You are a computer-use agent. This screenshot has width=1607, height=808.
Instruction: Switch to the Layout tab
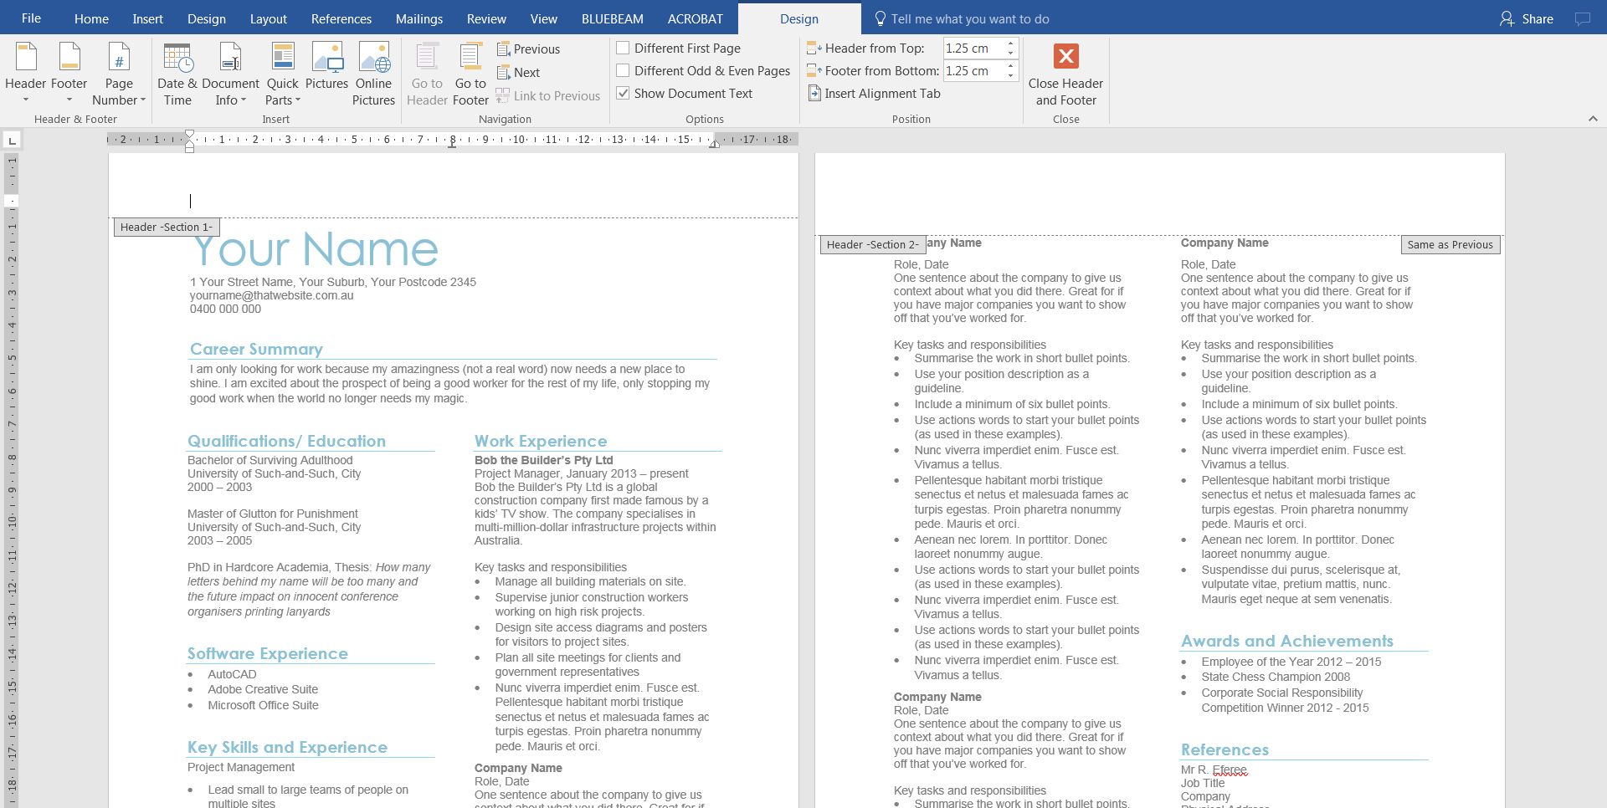click(268, 18)
